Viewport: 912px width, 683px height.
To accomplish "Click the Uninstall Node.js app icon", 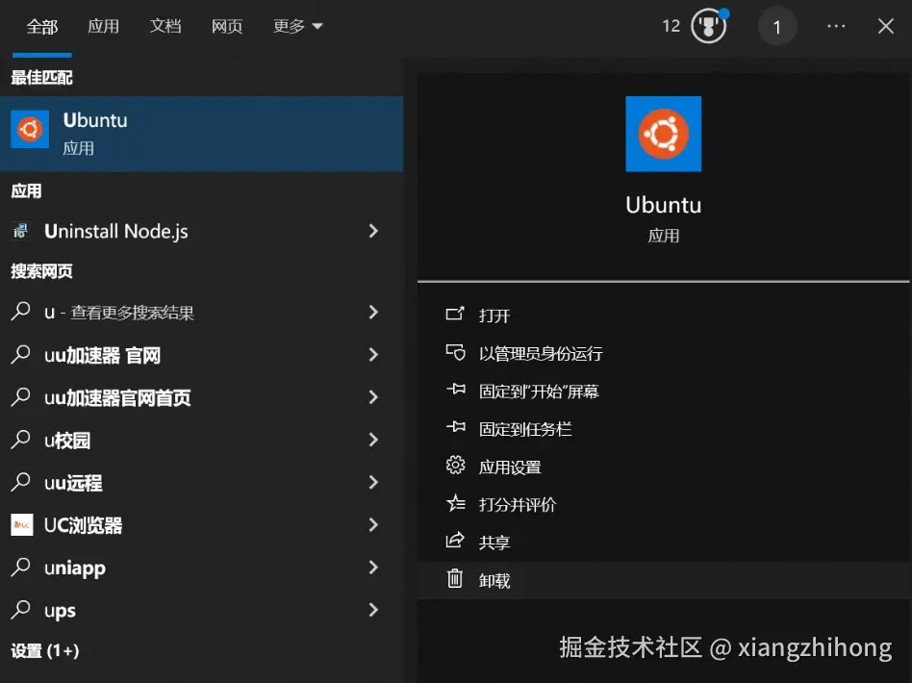I will click(21, 231).
